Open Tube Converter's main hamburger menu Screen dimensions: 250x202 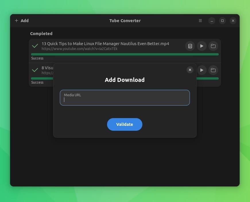[200, 21]
